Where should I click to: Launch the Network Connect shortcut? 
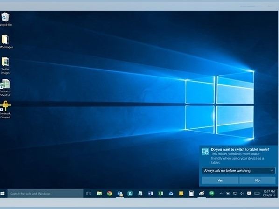[5, 110]
